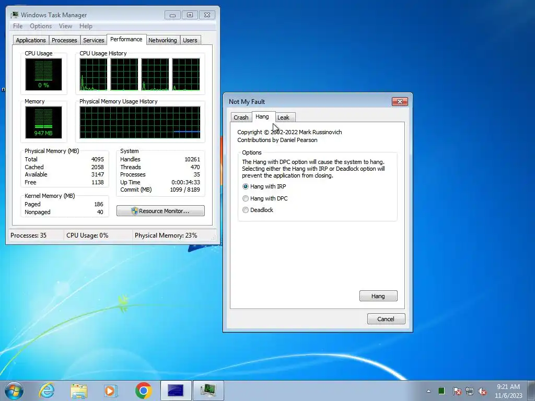Click status bar text Processes: 35
This screenshot has height=401, width=535.
pyautogui.click(x=28, y=235)
